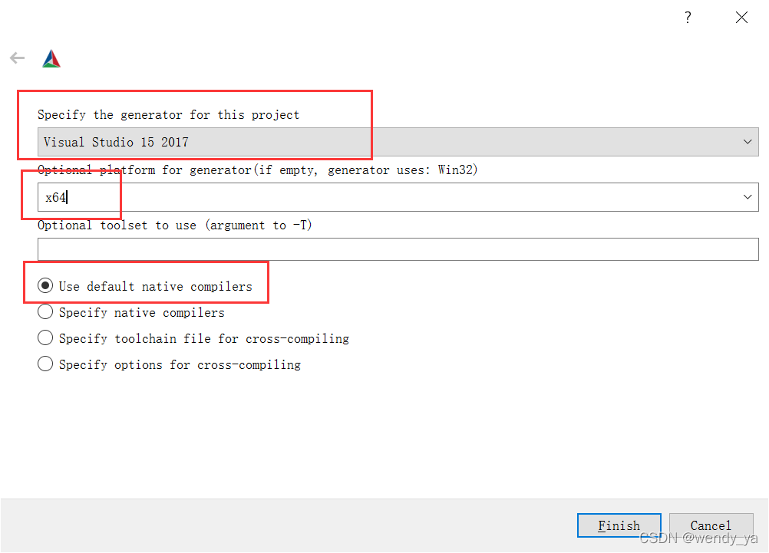Screen dimensions: 769x553
Task: Close the generator dialog window
Action: 741,18
